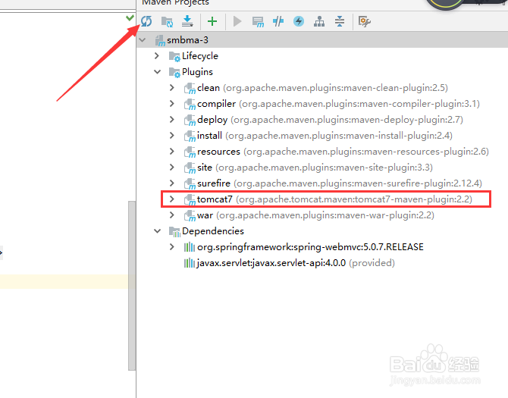This screenshot has width=508, height=398.
Task: Expand the compiler plugin
Action: click(x=172, y=104)
